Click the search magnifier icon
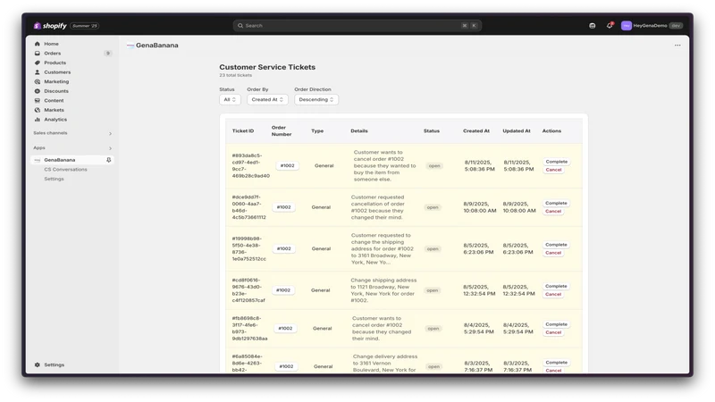The height and width of the screenshot is (402, 715). [240, 26]
